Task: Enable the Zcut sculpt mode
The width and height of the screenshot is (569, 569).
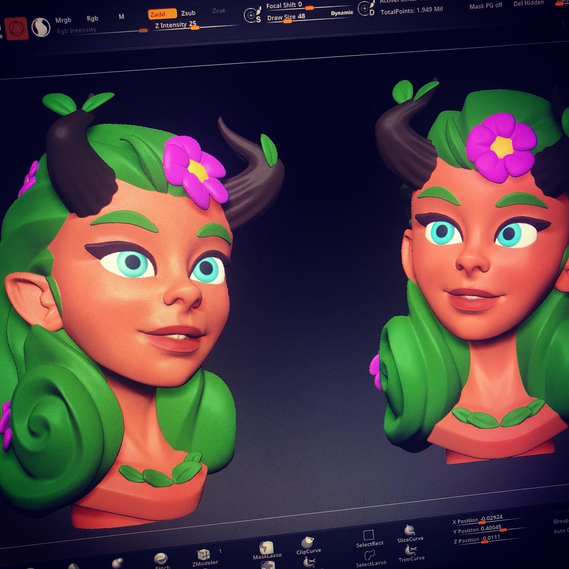Action: click(219, 11)
